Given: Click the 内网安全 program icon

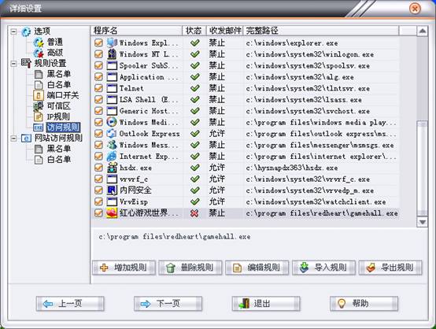Looking at the screenshot, I should [112, 190].
